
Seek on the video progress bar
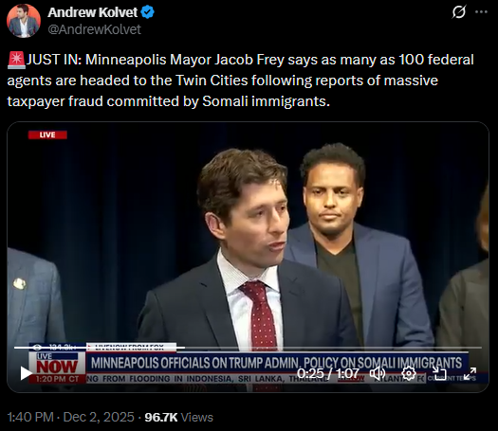pyautogui.click(x=248, y=348)
